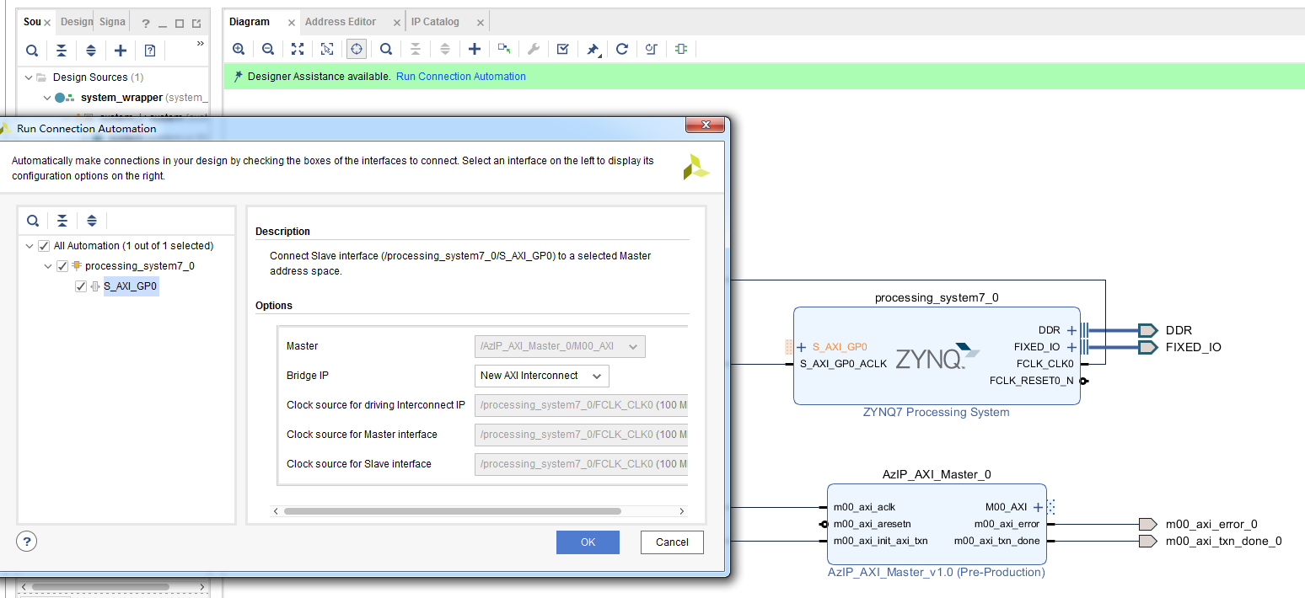Image resolution: width=1305 pixels, height=598 pixels.
Task: Expand all in Sources panel toolbar
Action: (x=91, y=51)
